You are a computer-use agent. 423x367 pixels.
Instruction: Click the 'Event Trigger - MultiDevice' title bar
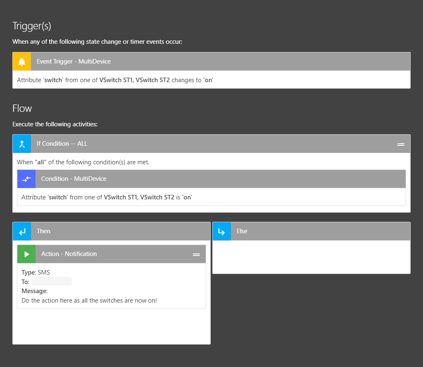coord(74,61)
